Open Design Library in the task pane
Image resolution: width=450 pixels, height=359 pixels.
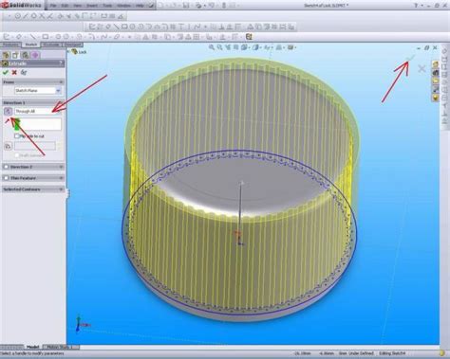pyautogui.click(x=436, y=73)
